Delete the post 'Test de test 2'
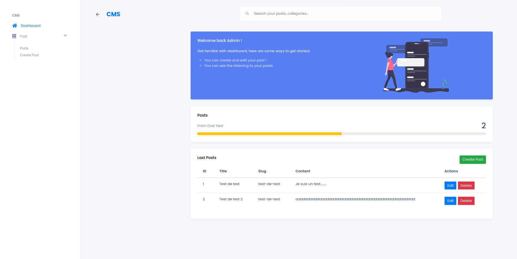 click(x=466, y=201)
